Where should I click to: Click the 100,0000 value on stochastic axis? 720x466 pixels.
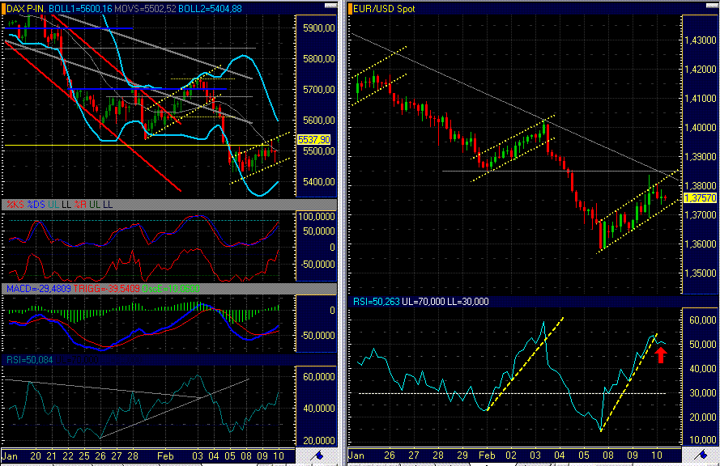pos(317,217)
